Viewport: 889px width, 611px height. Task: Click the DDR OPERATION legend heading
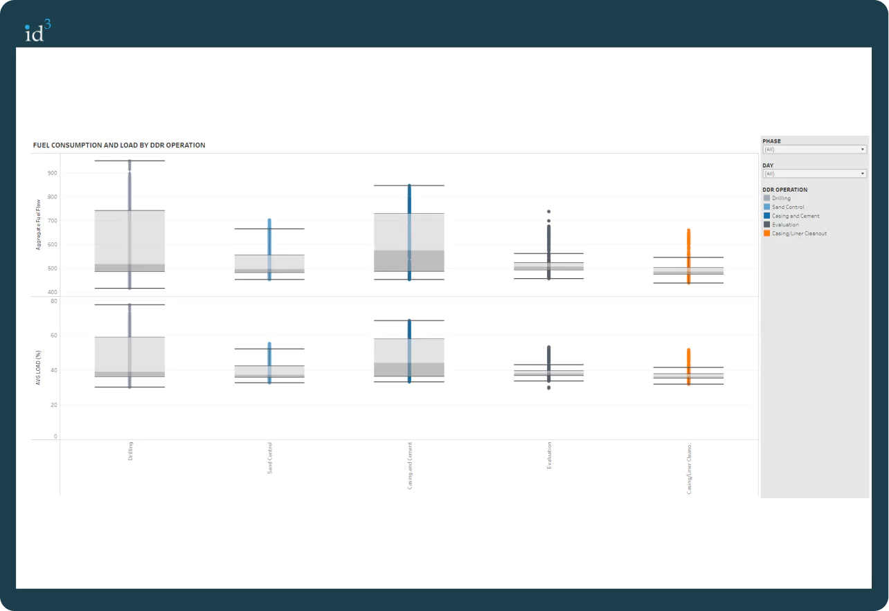(x=784, y=190)
